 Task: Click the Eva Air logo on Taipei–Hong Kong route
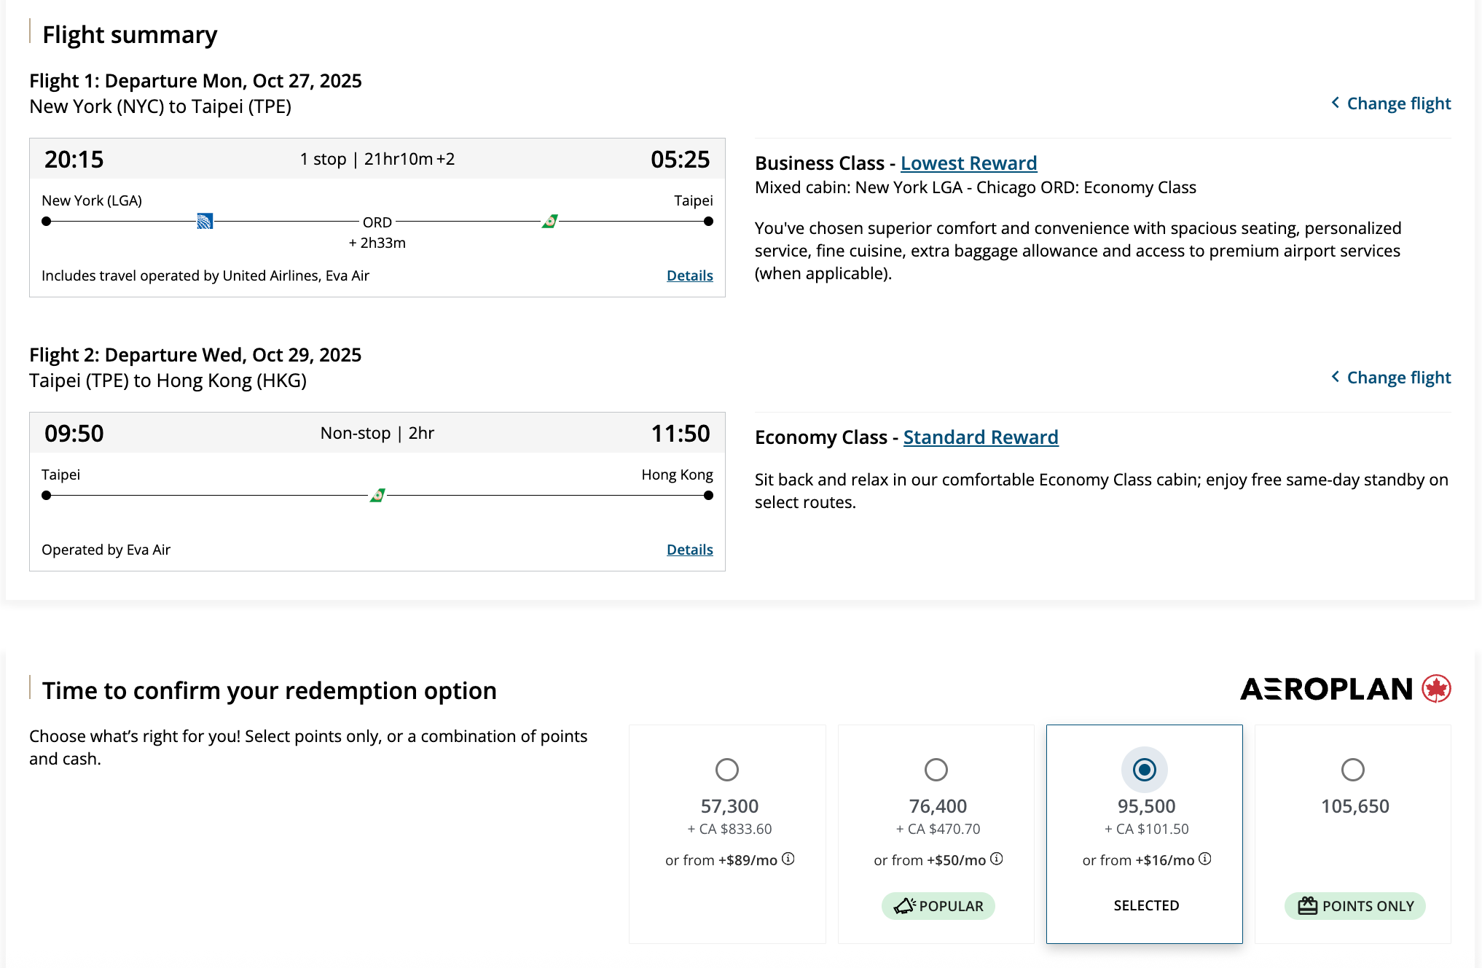(x=377, y=495)
